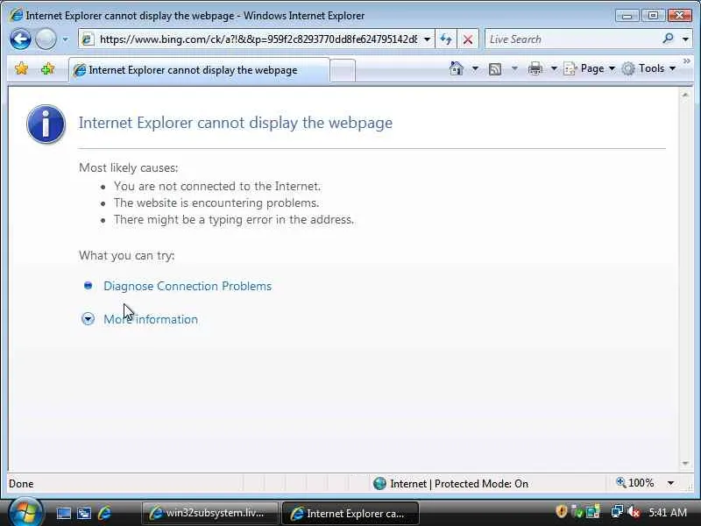Click the muted volume tray icon
Image resolution: width=701 pixels, height=526 pixels.
633,512
